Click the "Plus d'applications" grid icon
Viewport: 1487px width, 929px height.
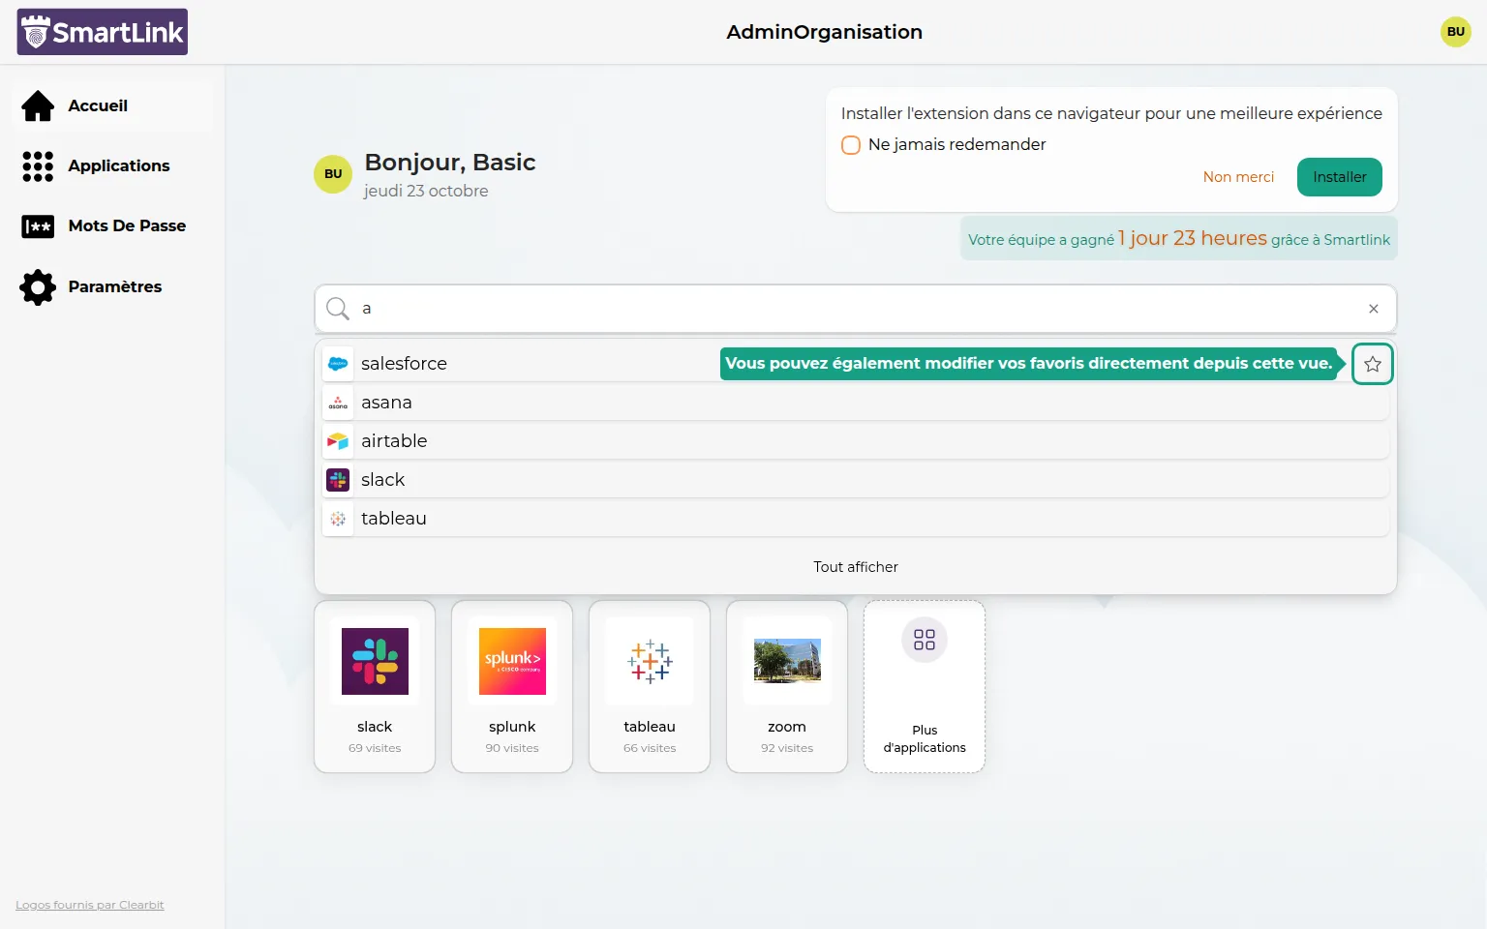(x=925, y=640)
